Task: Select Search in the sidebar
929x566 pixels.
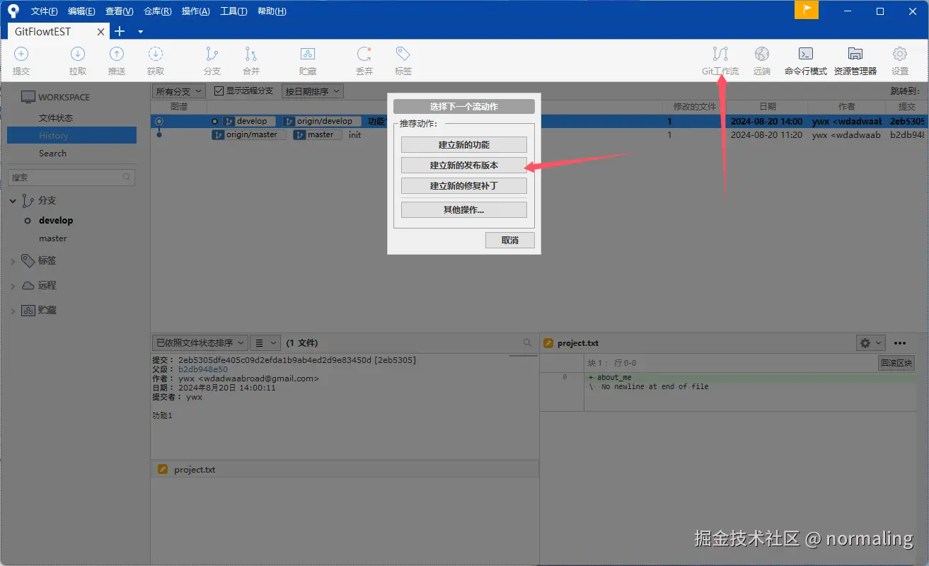Action: [52, 154]
